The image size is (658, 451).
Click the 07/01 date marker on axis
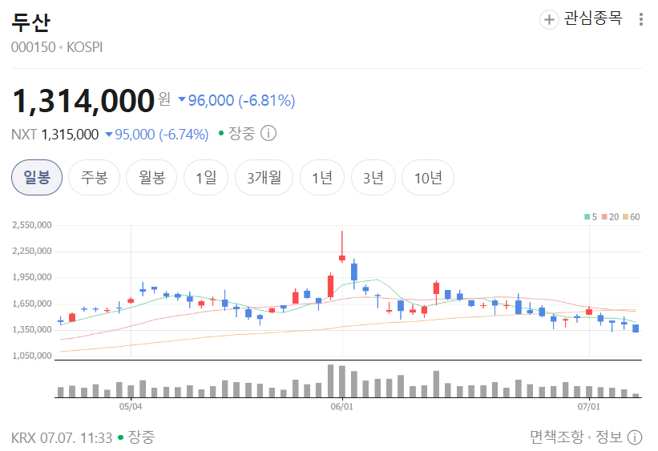(589, 406)
